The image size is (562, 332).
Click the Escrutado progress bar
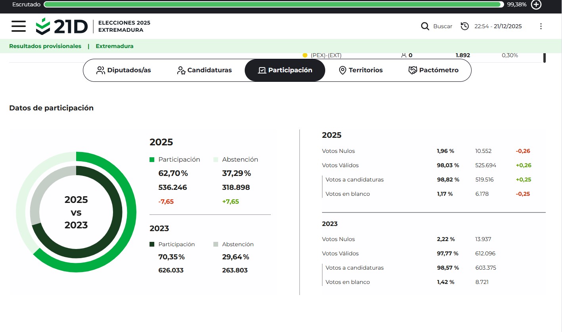(274, 4)
